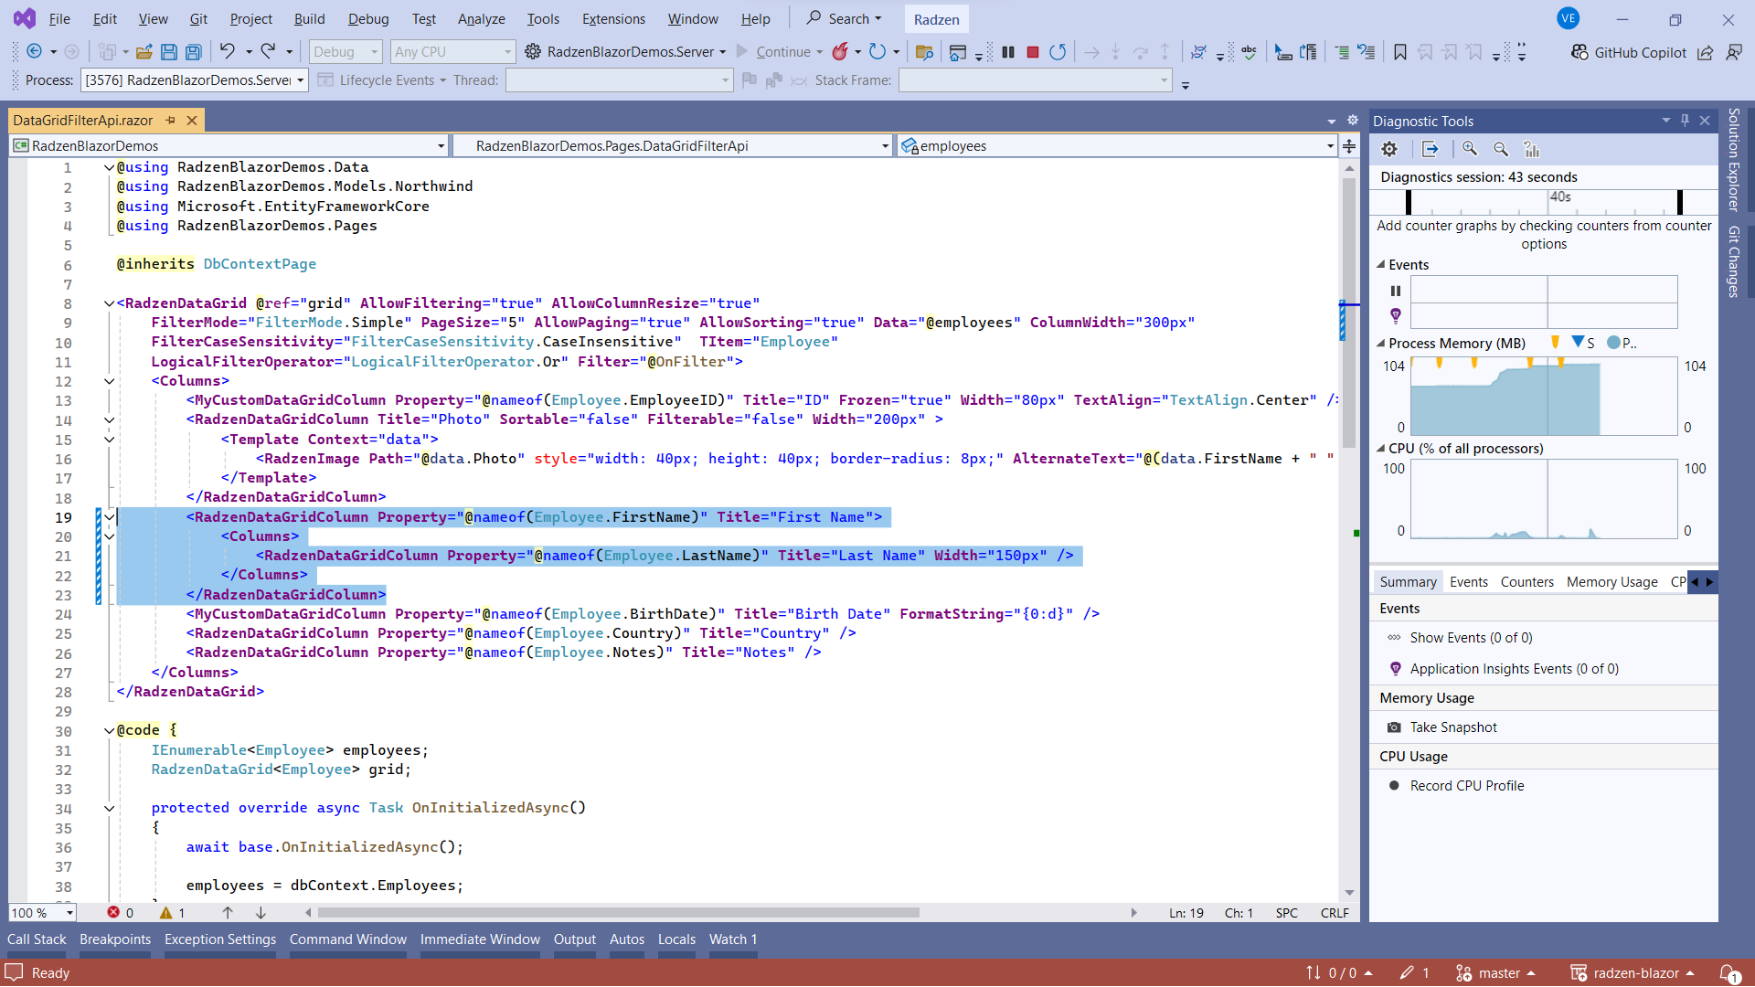The height and width of the screenshot is (987, 1755).
Task: Toggle Private Bytes memory legend marker
Action: [1614, 343]
